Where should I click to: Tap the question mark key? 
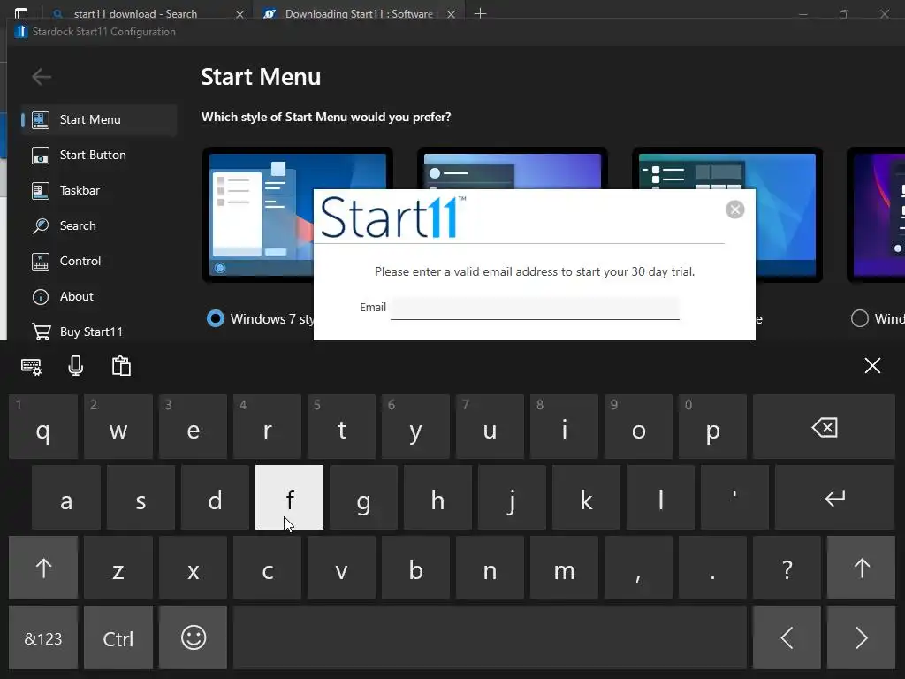tap(787, 568)
